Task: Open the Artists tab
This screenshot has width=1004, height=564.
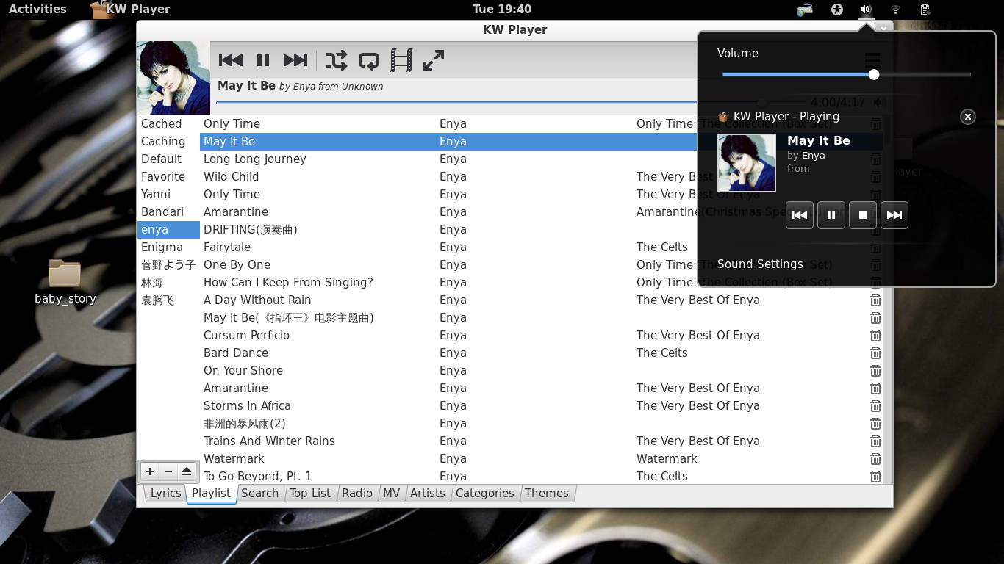Action: coord(428,493)
